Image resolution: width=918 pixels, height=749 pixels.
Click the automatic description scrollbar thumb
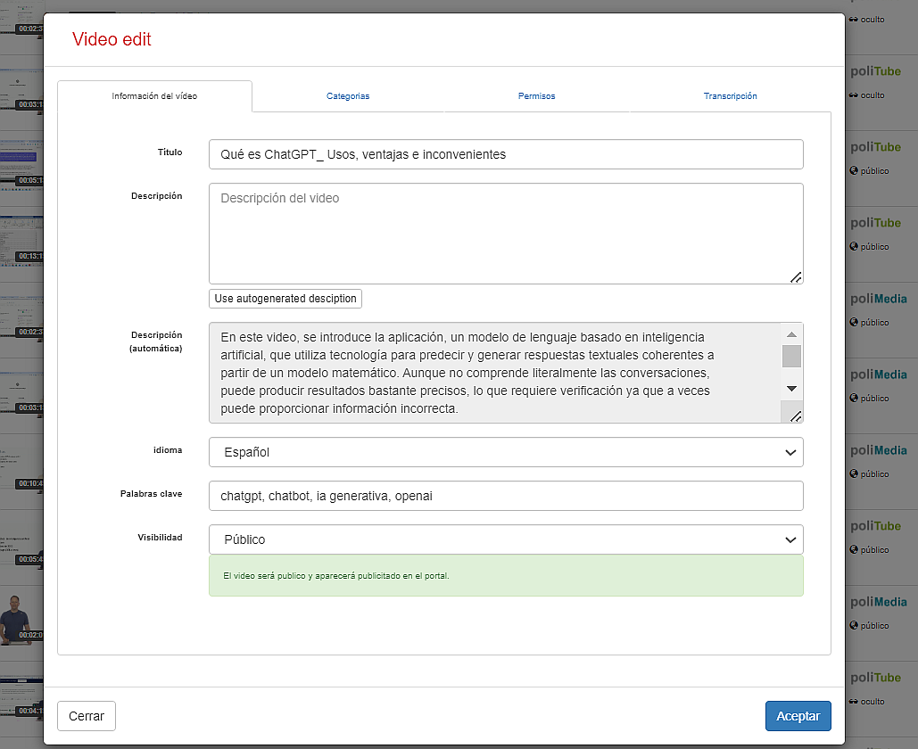click(x=791, y=357)
